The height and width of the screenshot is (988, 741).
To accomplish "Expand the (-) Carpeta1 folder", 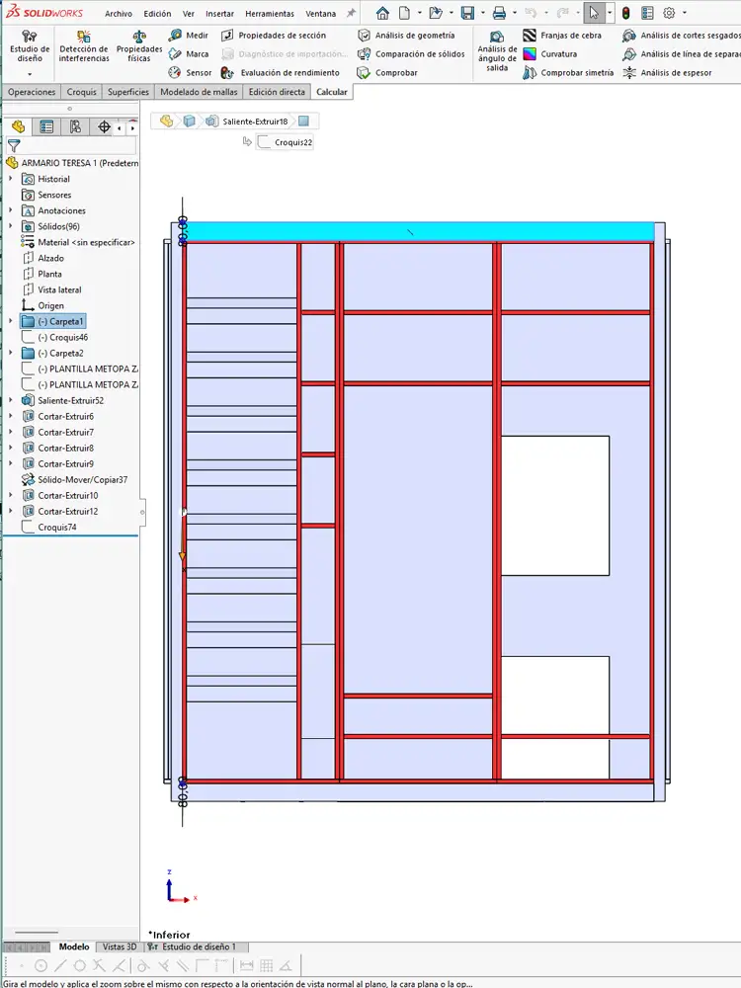I will pos(10,321).
